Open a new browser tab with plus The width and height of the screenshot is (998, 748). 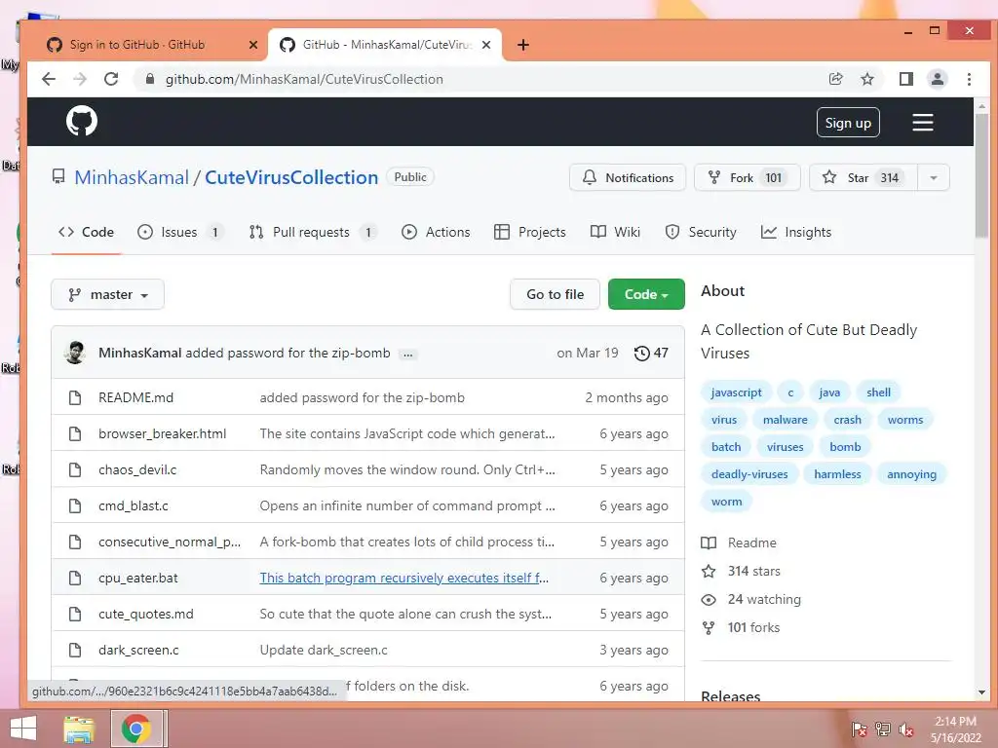click(x=523, y=45)
